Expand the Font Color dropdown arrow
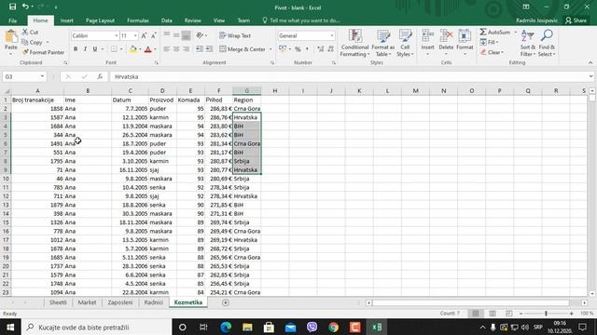Image resolution: width=597 pixels, height=335 pixels. (x=155, y=49)
